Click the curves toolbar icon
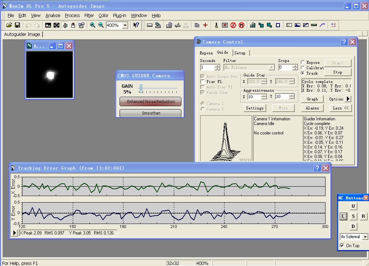 coord(306,25)
